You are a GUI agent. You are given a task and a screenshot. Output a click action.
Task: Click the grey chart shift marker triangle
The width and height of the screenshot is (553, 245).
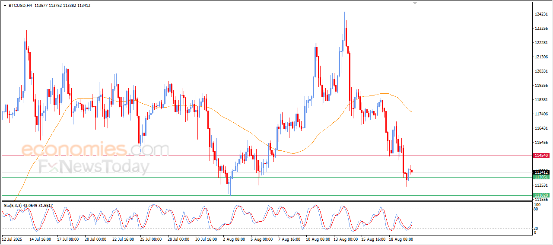tap(415, 3)
